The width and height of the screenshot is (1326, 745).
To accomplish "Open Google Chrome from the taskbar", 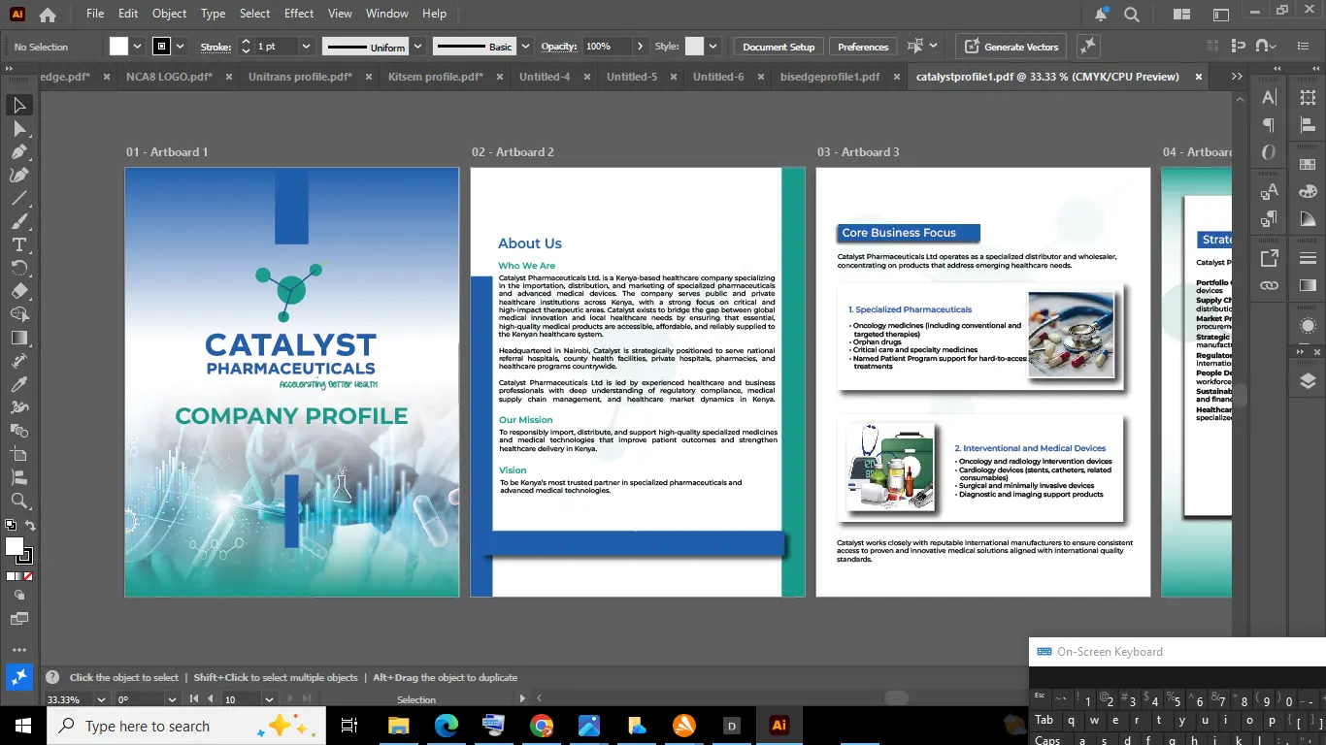I will pos(542,726).
